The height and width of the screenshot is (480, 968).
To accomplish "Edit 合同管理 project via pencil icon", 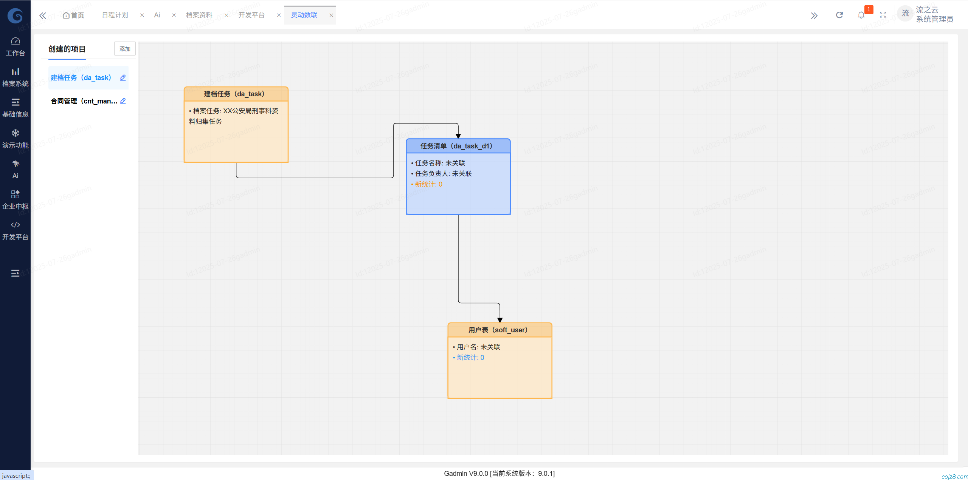I will point(123,101).
